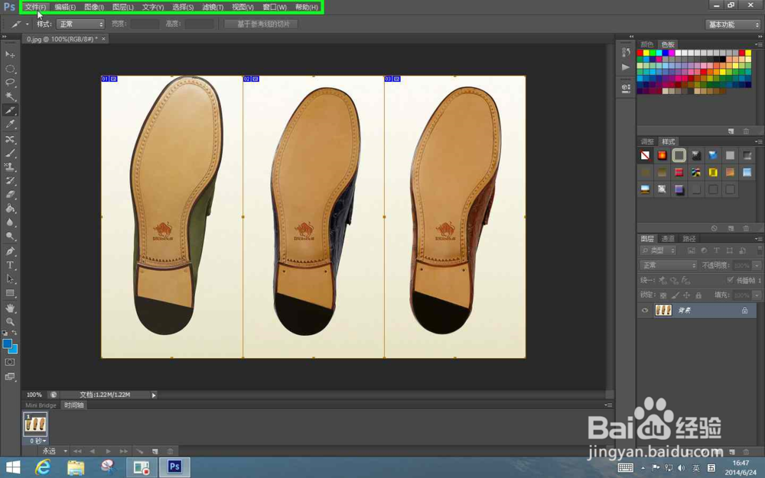Select the History Brush tool
The width and height of the screenshot is (765, 478).
point(10,180)
